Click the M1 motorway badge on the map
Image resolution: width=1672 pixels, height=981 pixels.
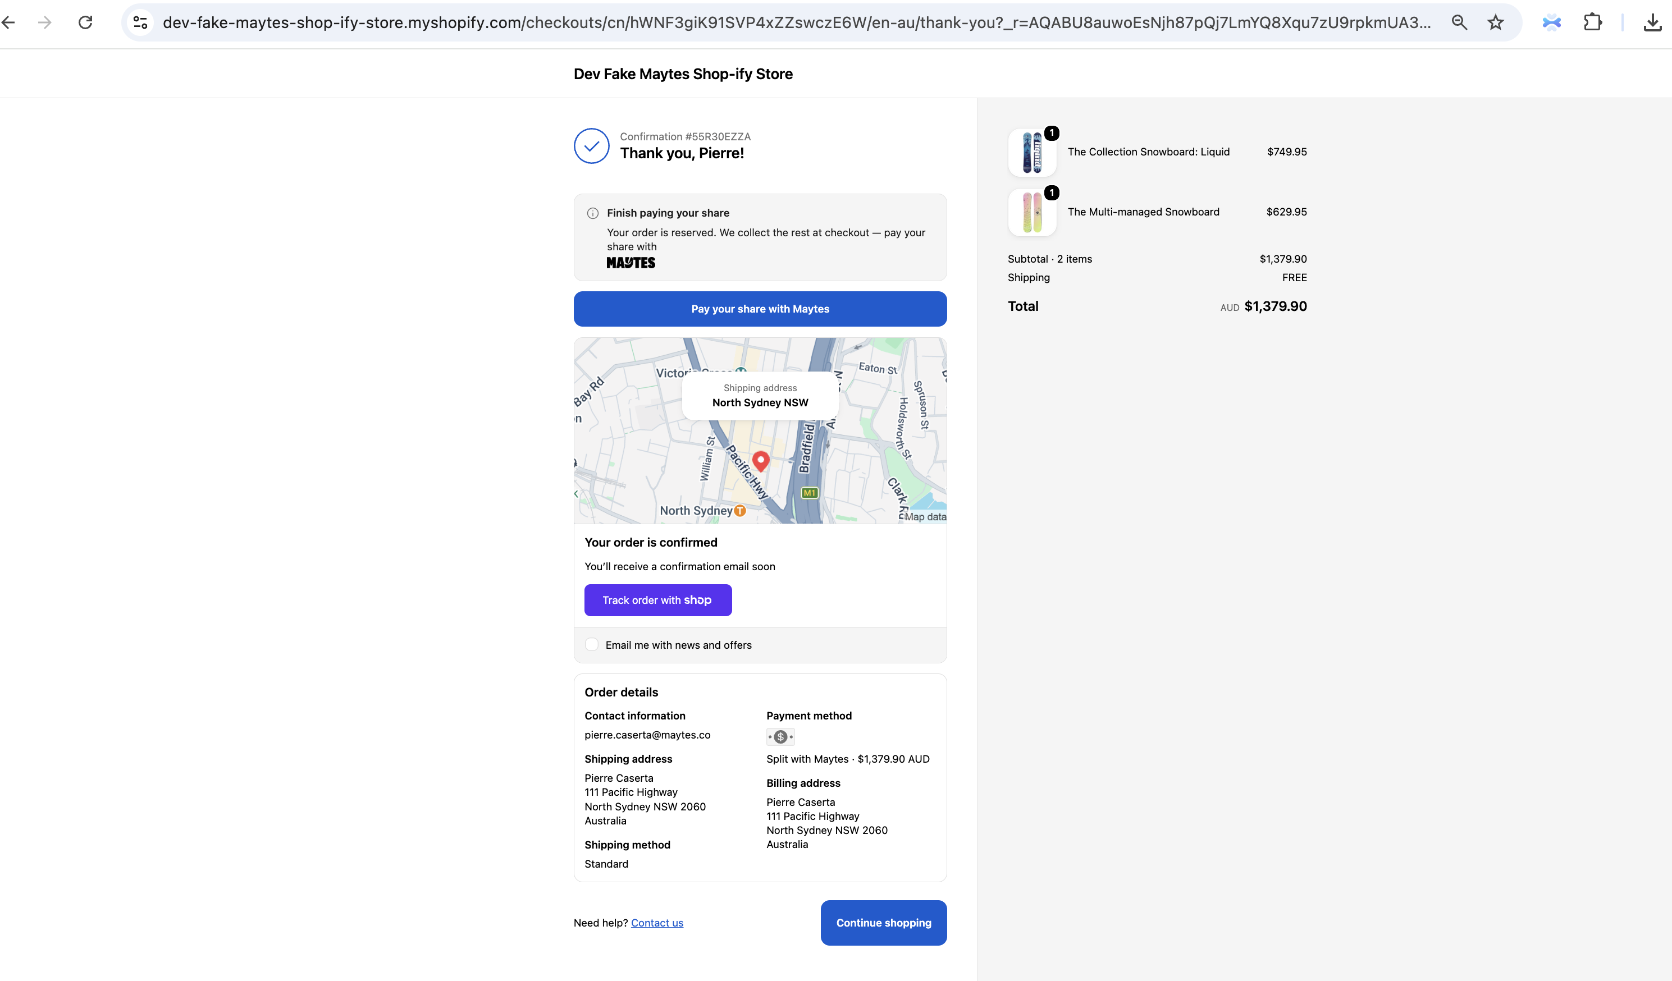click(810, 493)
